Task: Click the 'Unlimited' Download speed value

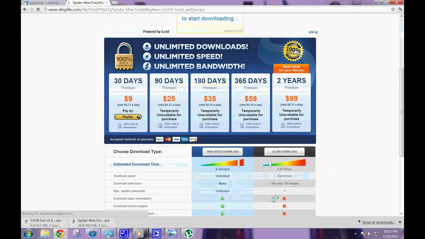Action: click(222, 176)
